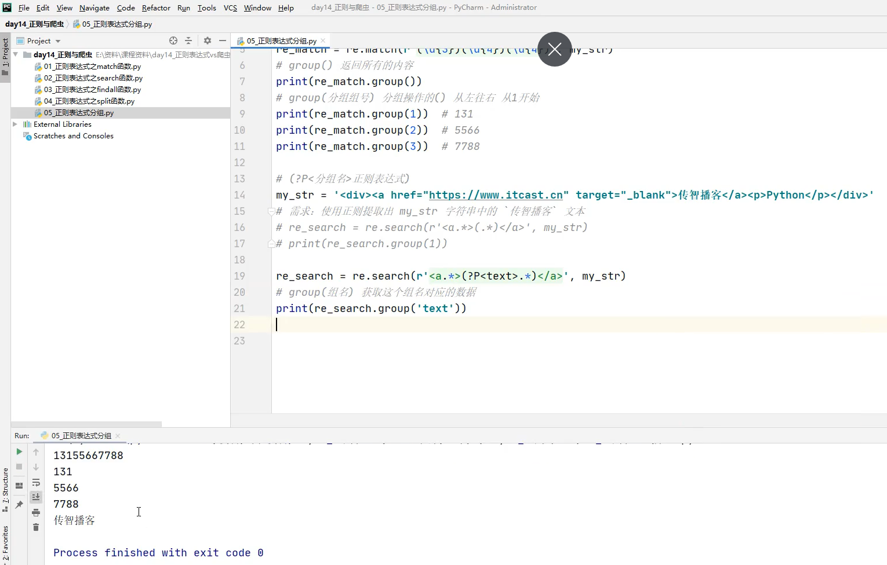Viewport: 887px width, 565px height.
Task: Close the Run tab 05_正则表达式分组
Action: (118, 435)
